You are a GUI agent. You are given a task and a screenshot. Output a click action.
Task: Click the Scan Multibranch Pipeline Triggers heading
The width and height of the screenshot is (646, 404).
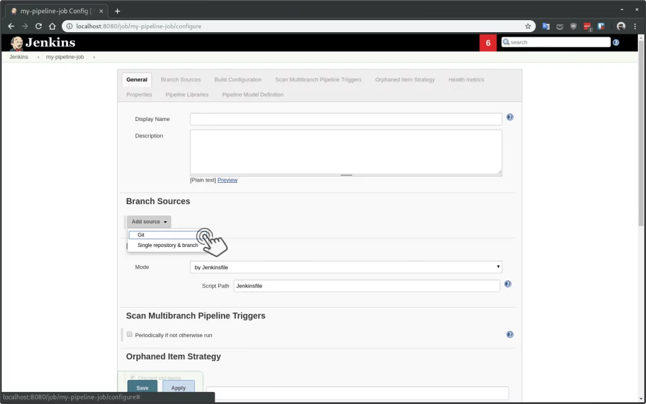pos(196,316)
